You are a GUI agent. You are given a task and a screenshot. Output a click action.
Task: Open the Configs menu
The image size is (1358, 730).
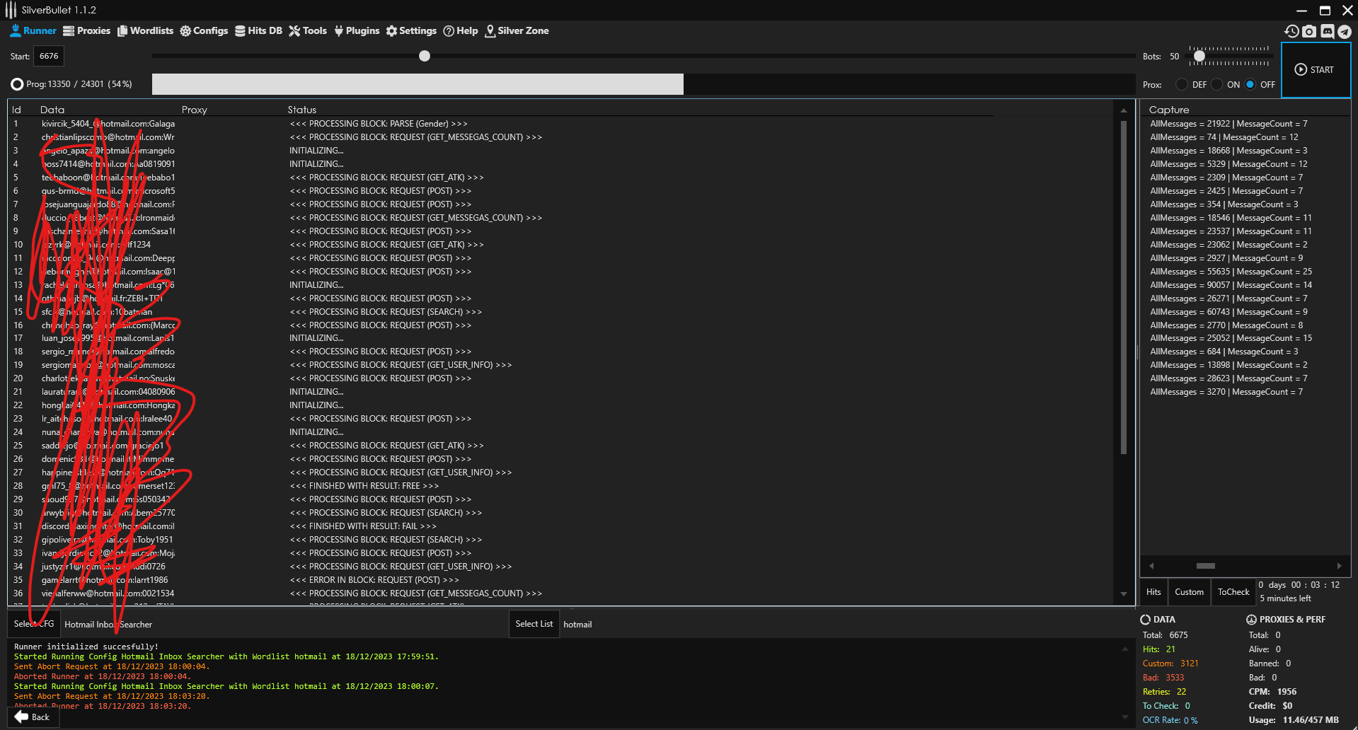point(204,31)
